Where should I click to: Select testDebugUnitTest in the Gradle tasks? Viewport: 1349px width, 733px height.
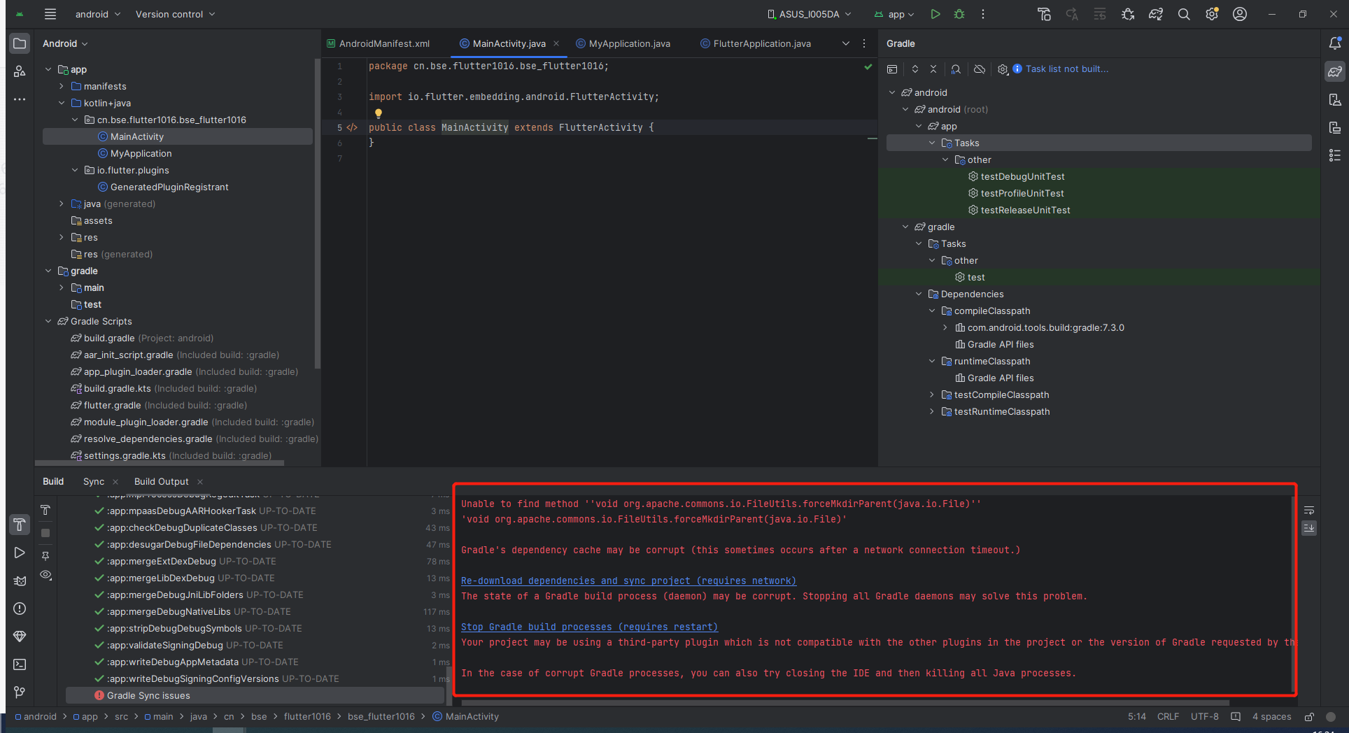(1022, 177)
